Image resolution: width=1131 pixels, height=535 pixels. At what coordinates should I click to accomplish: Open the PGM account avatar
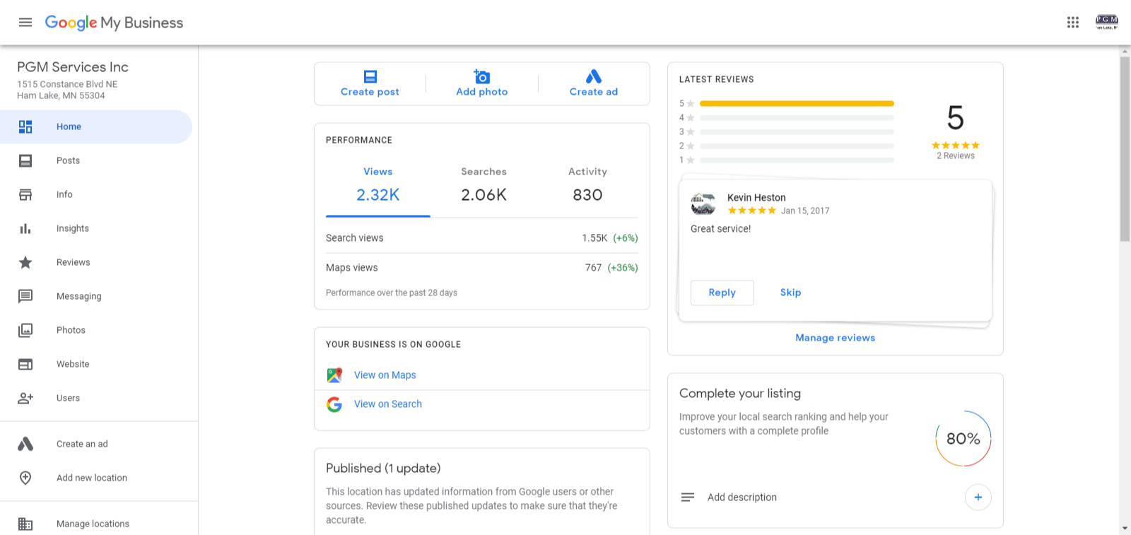click(x=1107, y=23)
